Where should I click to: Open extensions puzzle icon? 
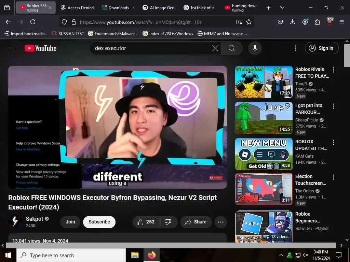pyautogui.click(x=317, y=22)
